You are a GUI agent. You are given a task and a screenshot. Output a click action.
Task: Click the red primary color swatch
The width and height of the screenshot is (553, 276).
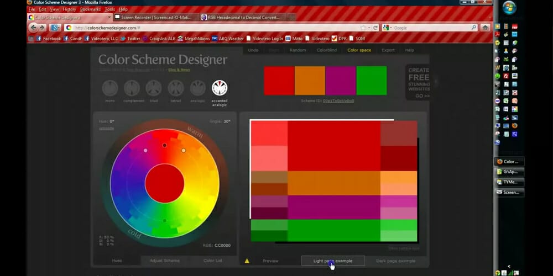(x=279, y=81)
